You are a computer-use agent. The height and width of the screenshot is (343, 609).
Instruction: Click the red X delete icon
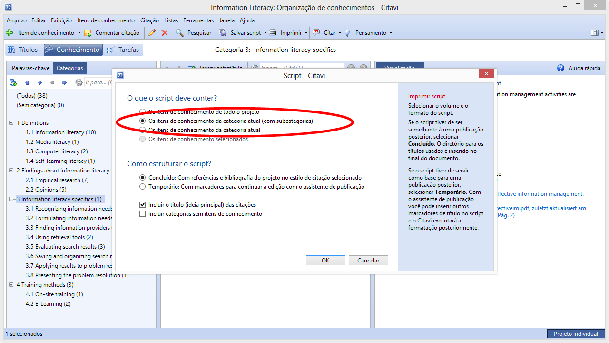[x=165, y=33]
